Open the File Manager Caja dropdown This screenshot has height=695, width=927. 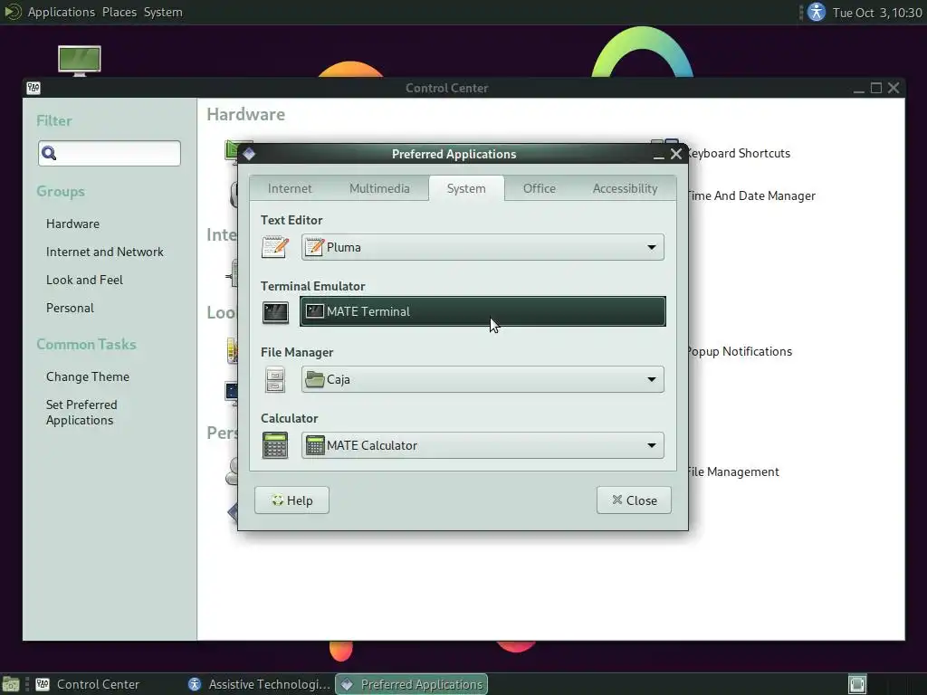(x=483, y=379)
